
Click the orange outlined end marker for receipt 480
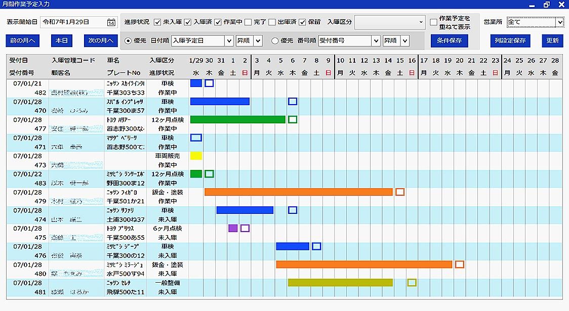click(459, 264)
